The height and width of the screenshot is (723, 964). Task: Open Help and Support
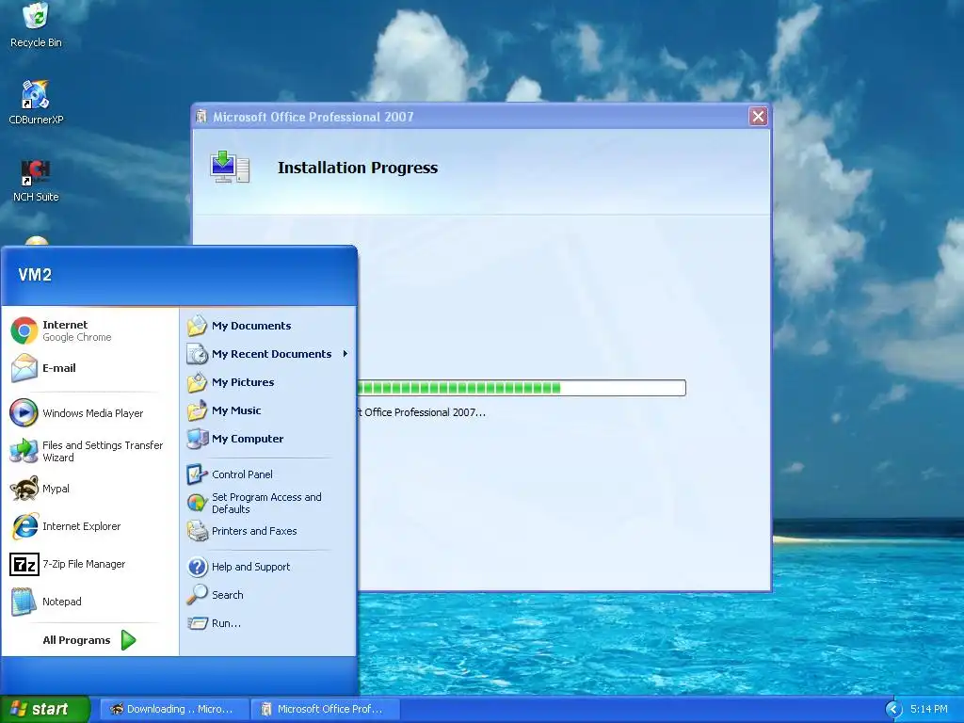238,567
